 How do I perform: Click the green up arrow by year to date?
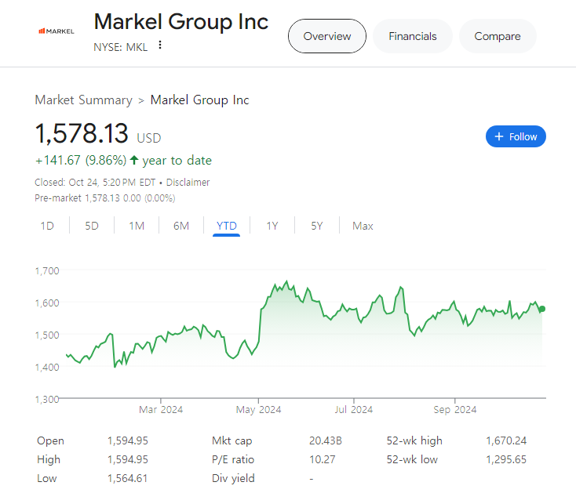[x=134, y=160]
